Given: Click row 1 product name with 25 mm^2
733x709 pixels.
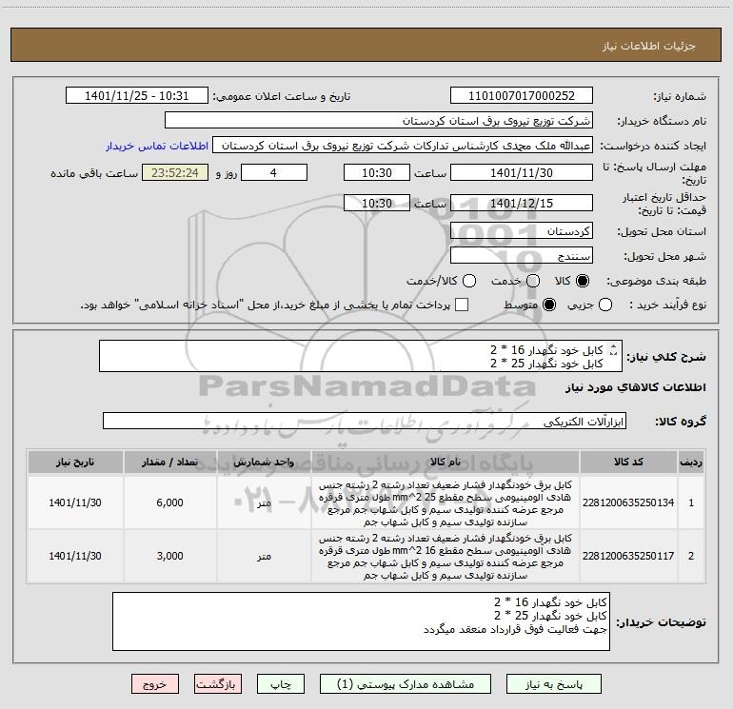Looking at the screenshot, I should [446, 503].
